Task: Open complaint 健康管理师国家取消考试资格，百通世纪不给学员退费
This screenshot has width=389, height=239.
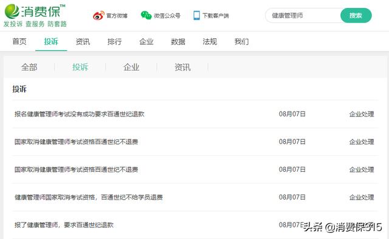Action: tap(89, 197)
